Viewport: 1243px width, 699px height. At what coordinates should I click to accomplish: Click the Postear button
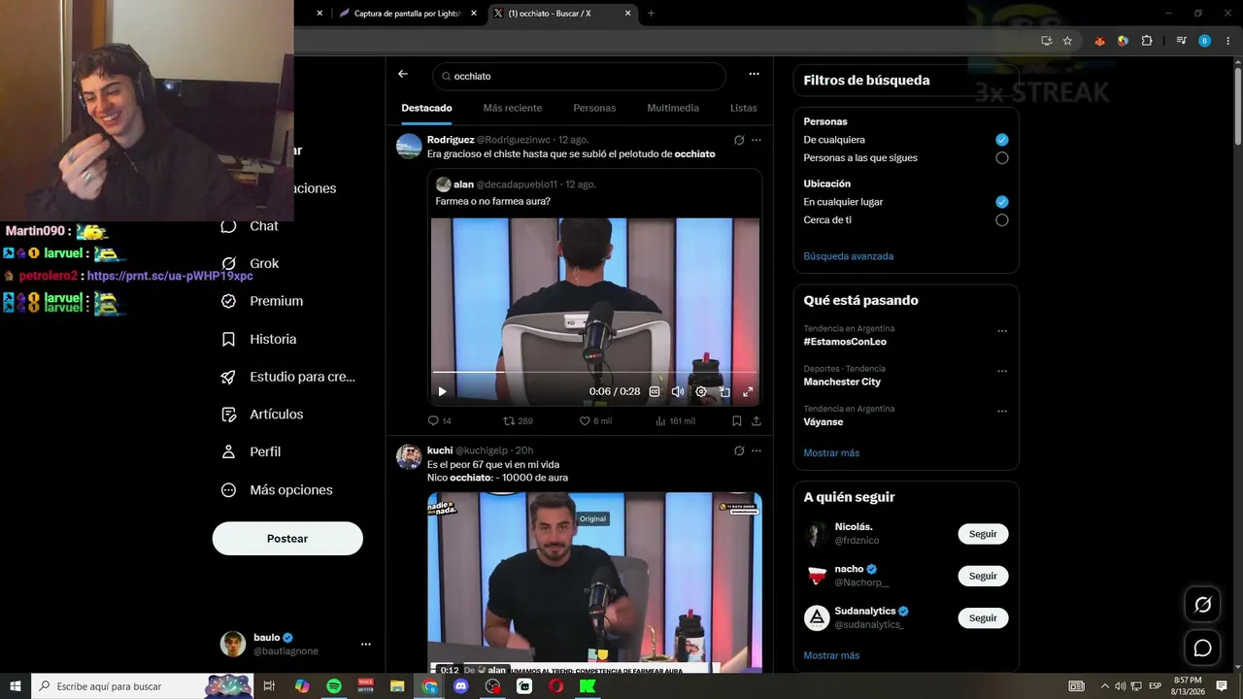click(287, 539)
